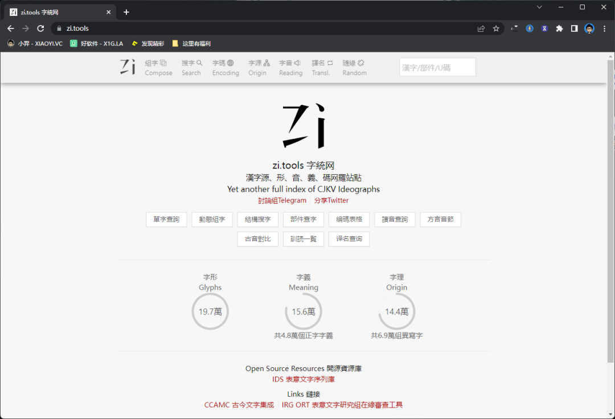Open the Encoding 字碼 nav item

pyautogui.click(x=225, y=67)
